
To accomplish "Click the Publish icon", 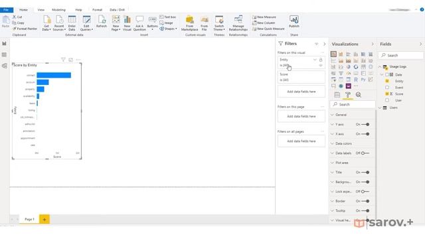I will coord(294,22).
